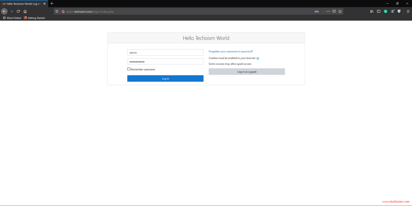The width and height of the screenshot is (412, 206).
Task: Focus the password field
Action: point(165,61)
